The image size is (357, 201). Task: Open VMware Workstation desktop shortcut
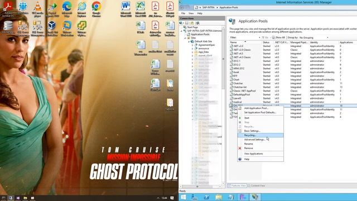coord(67,28)
